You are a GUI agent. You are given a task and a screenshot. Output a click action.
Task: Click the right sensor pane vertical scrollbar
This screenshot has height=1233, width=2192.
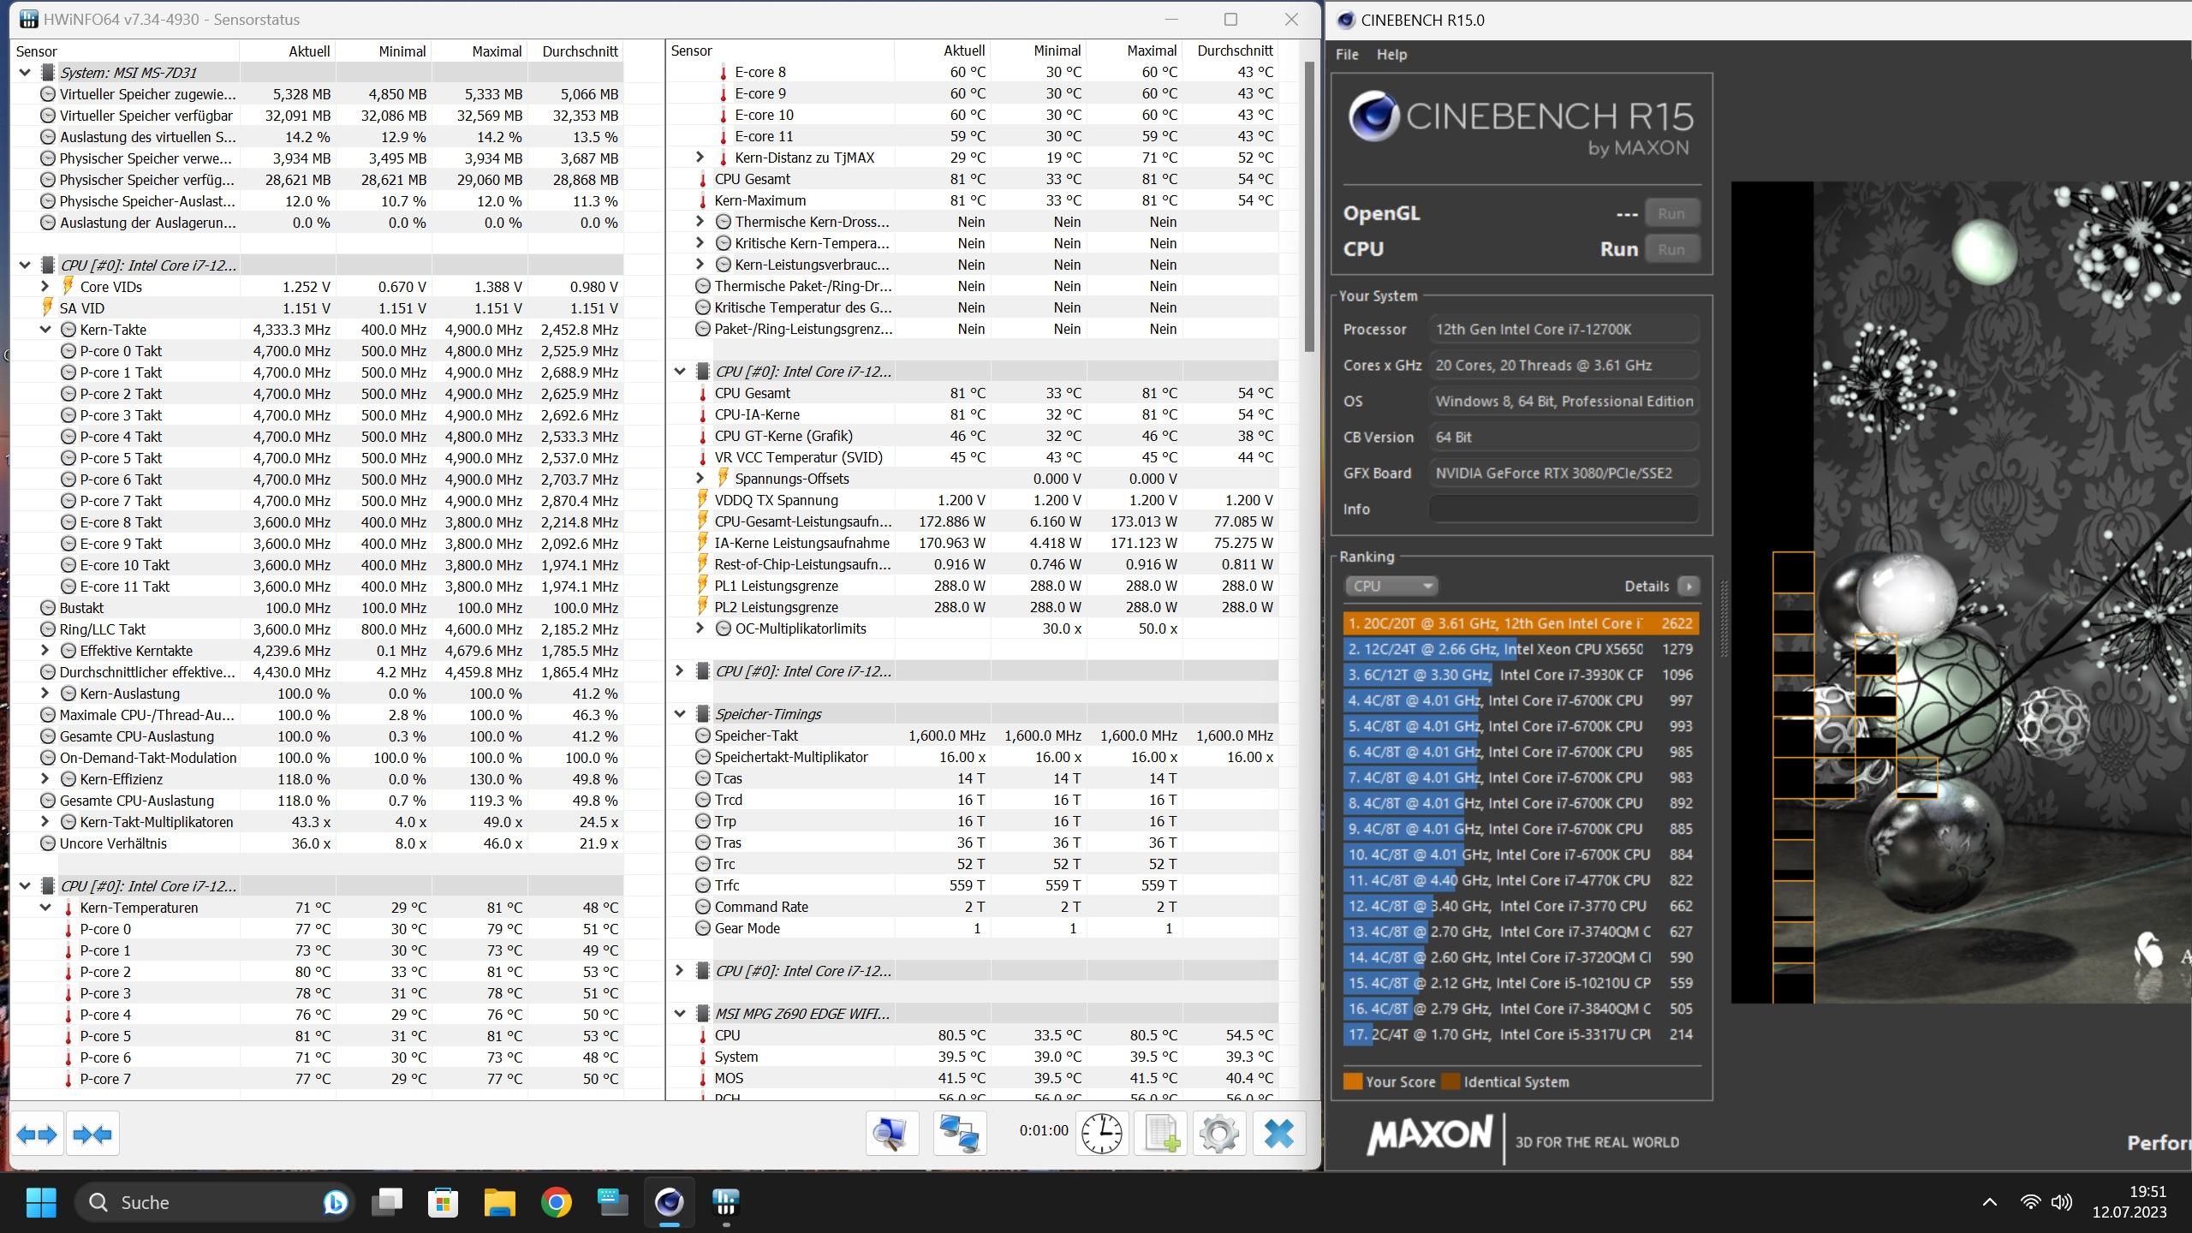1309,205
